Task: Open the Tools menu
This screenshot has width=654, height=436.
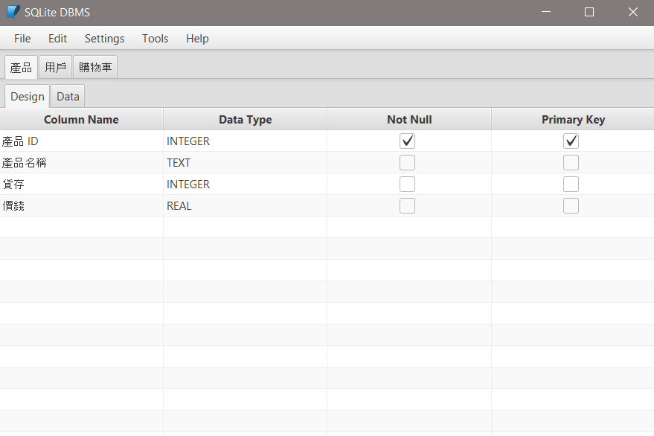Action: [156, 39]
